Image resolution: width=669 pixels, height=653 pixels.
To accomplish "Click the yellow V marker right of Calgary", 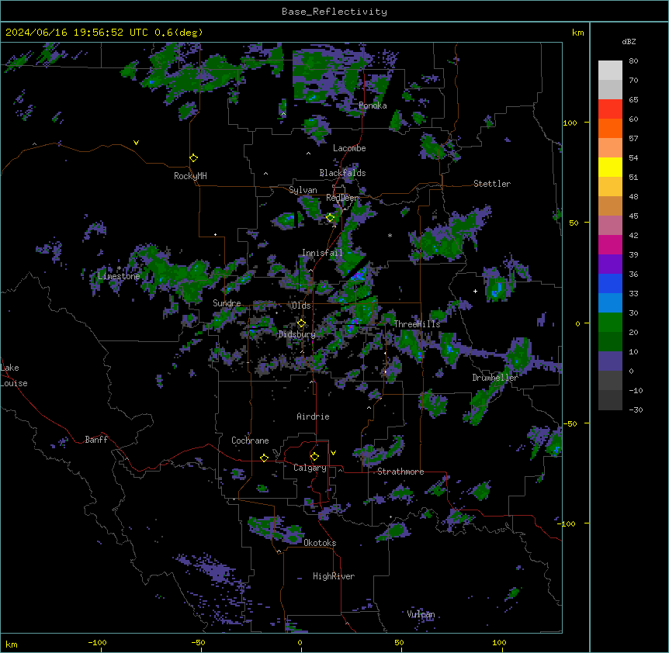I will pos(333,453).
